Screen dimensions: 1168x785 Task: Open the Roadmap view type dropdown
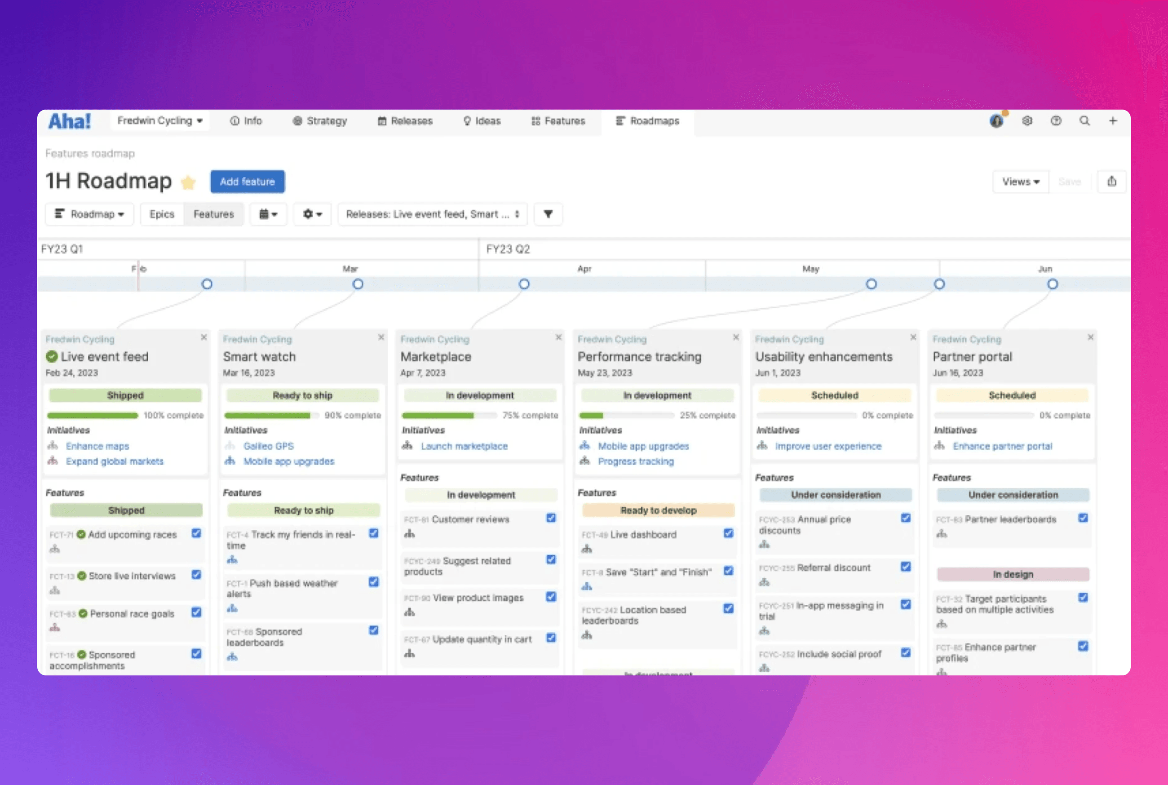click(89, 214)
